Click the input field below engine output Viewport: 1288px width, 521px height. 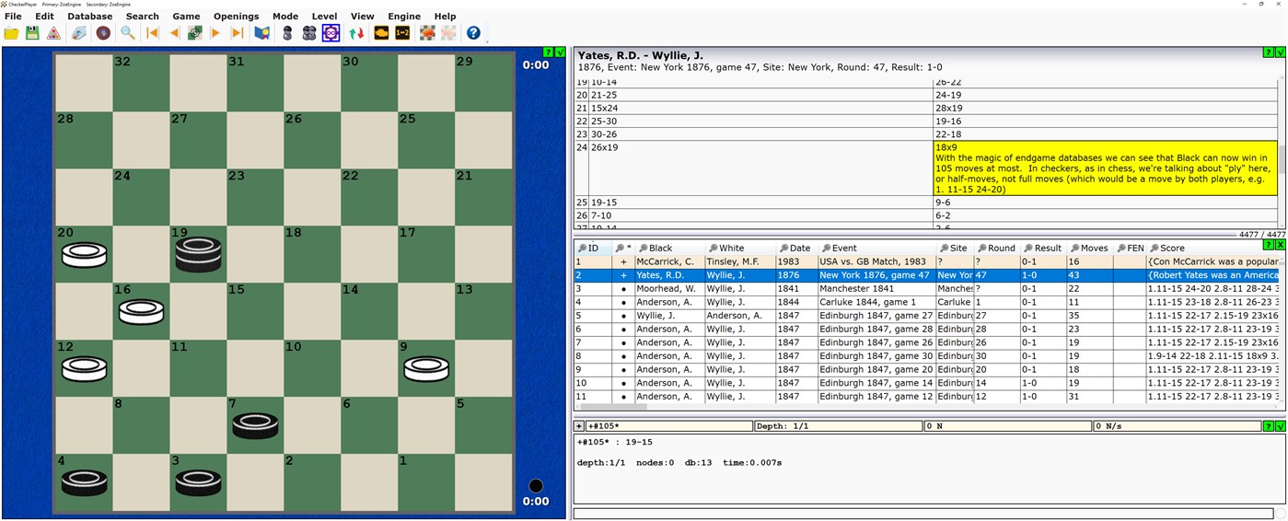pyautogui.click(x=923, y=513)
